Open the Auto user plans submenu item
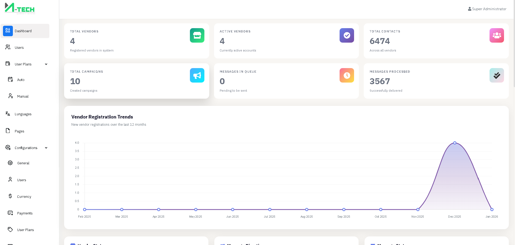Image resolution: width=515 pixels, height=245 pixels. tap(21, 80)
